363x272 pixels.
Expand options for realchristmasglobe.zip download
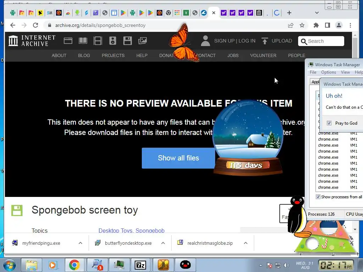246,243
